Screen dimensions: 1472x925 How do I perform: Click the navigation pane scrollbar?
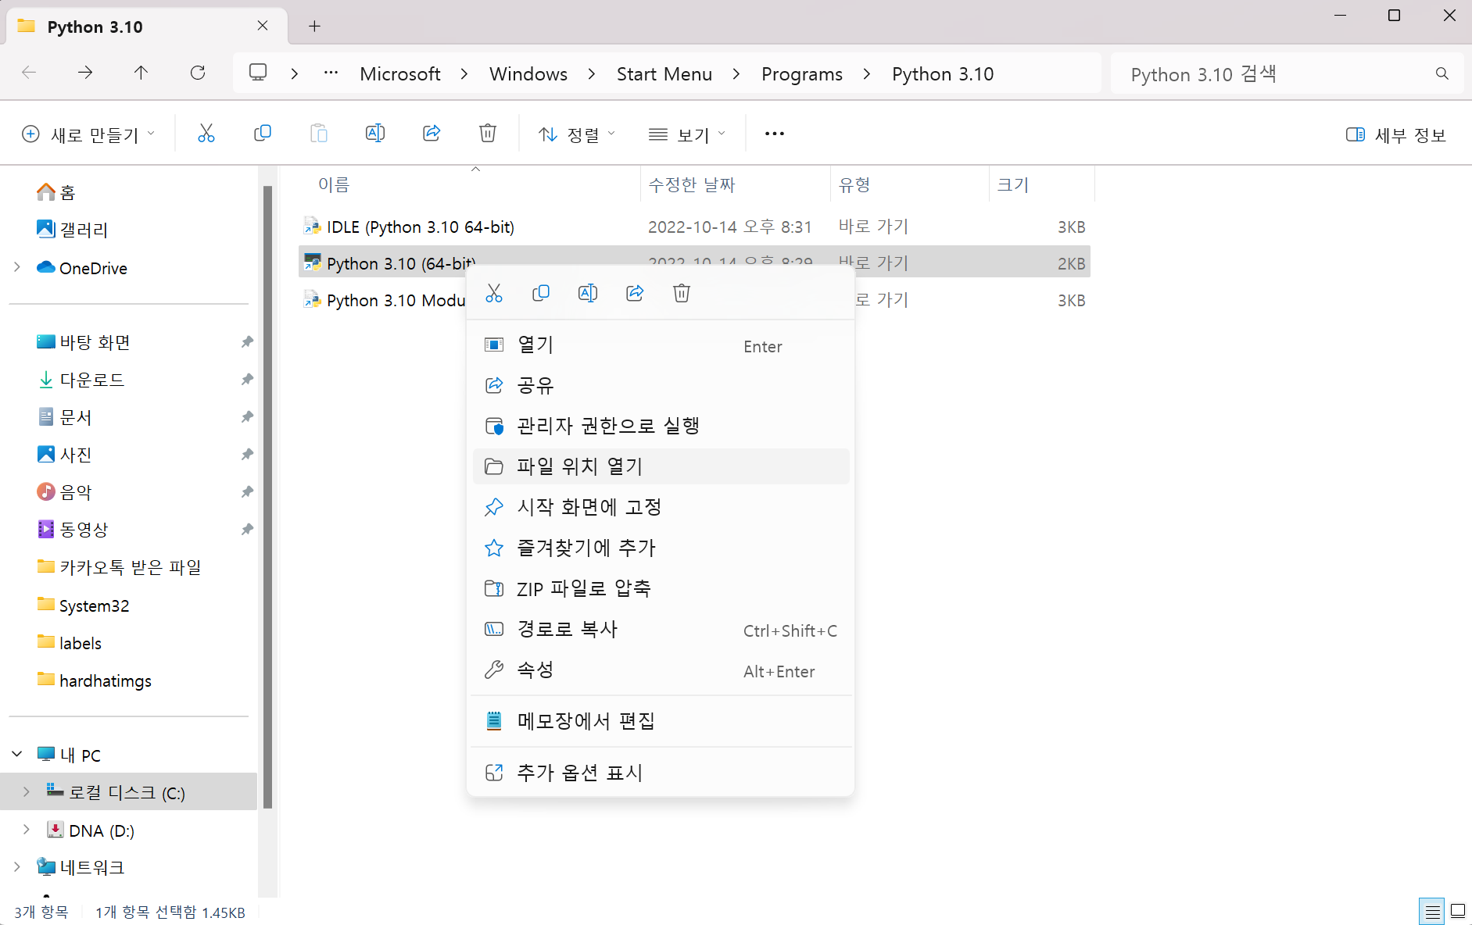(268, 497)
